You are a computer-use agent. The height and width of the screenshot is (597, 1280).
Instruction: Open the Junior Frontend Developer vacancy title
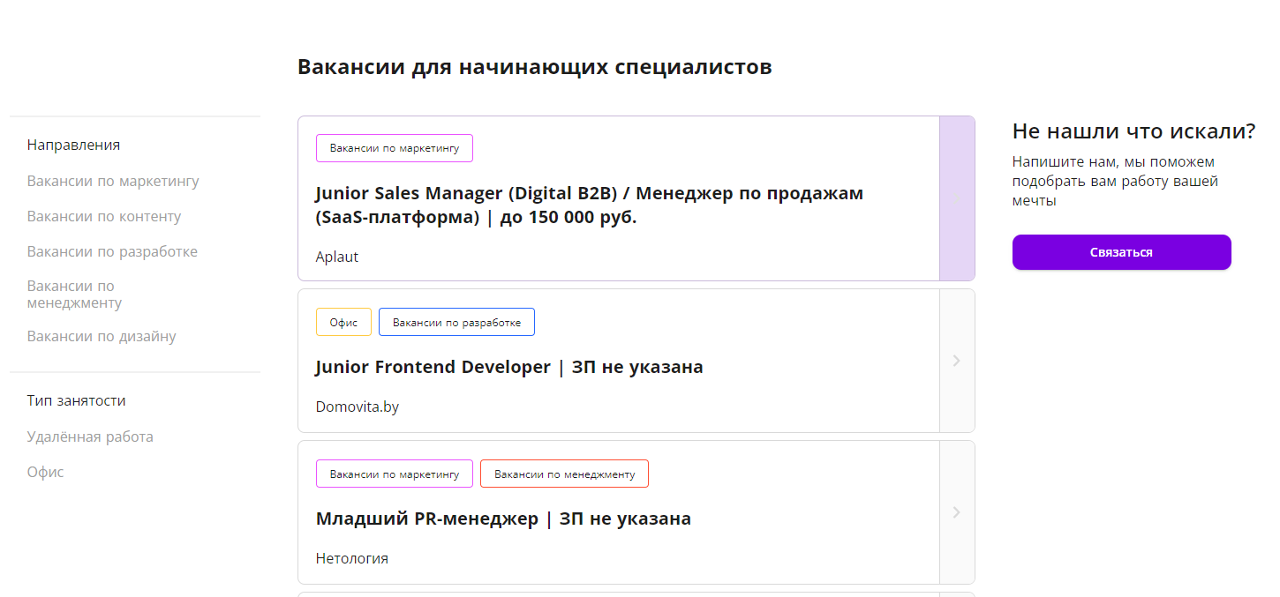[509, 367]
